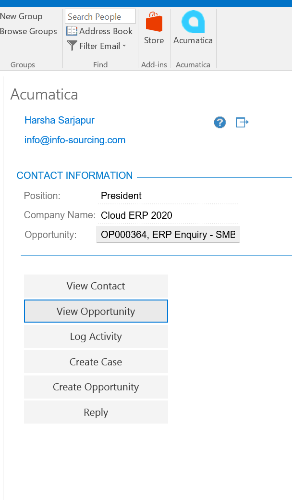Click the blue help question mark icon
The width and height of the screenshot is (292, 500).
pos(220,123)
